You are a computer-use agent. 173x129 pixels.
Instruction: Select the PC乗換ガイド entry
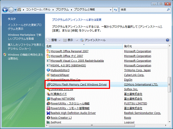pos(59,94)
